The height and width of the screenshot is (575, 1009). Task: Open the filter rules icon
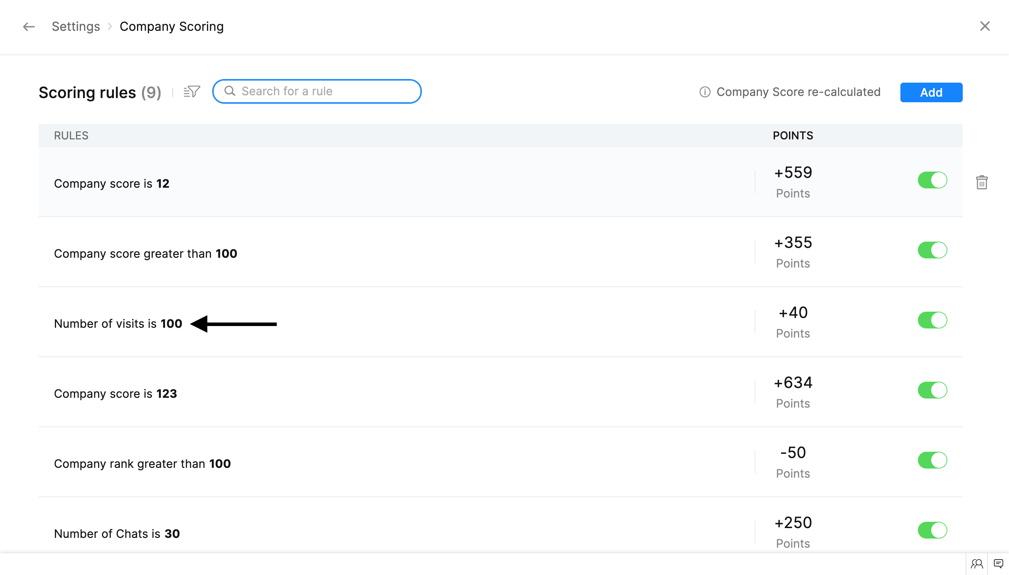pos(192,92)
